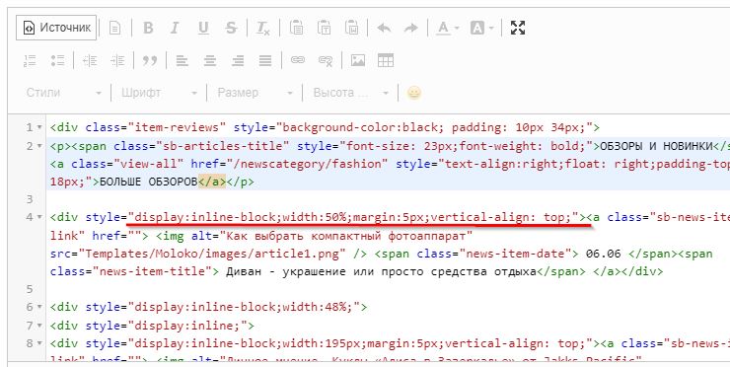The width and height of the screenshot is (730, 367).
Task: Insert an image via picture icon
Action: click(x=357, y=60)
